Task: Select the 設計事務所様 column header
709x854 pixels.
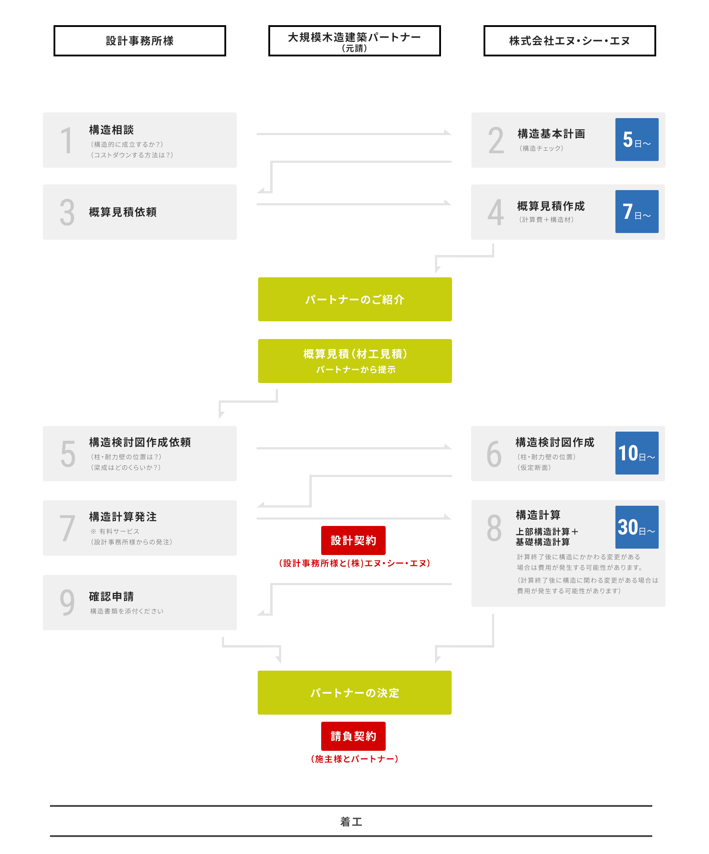Action: [x=139, y=41]
